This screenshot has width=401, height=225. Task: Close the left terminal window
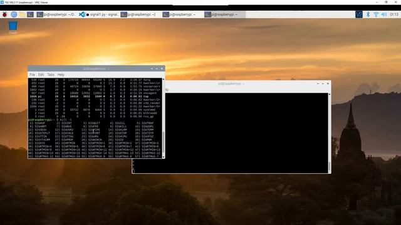pyautogui.click(x=162, y=68)
